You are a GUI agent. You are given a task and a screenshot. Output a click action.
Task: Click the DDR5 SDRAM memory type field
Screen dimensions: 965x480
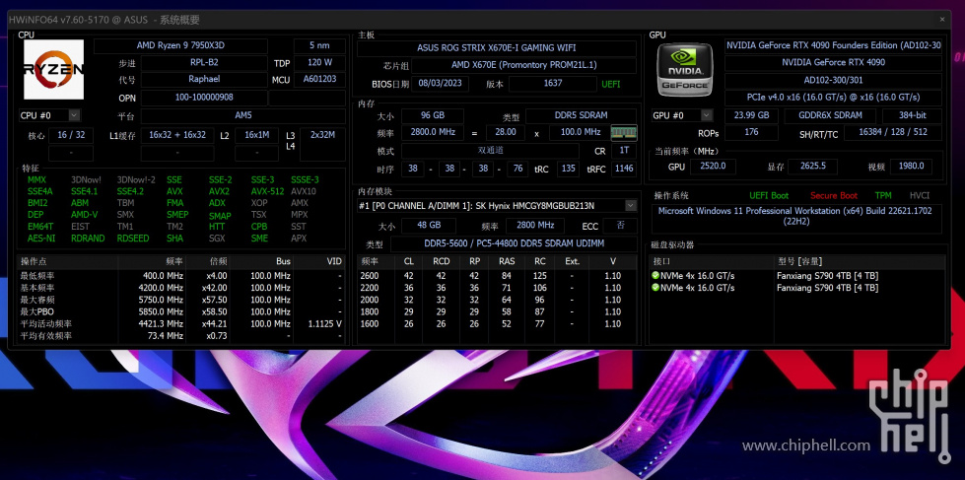(x=581, y=115)
